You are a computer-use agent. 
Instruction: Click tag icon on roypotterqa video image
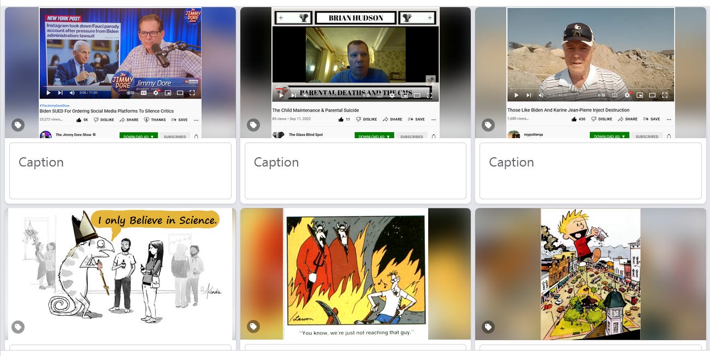pyautogui.click(x=488, y=126)
